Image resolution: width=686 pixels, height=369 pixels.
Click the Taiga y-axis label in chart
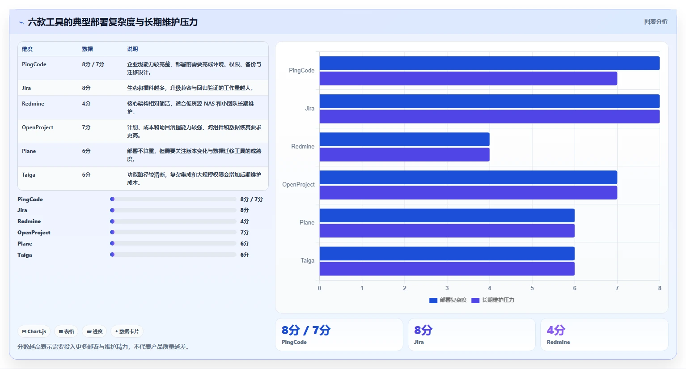click(x=307, y=261)
